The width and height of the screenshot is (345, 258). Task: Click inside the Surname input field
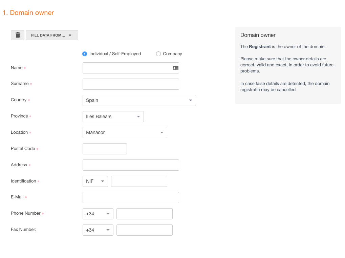coord(131,84)
